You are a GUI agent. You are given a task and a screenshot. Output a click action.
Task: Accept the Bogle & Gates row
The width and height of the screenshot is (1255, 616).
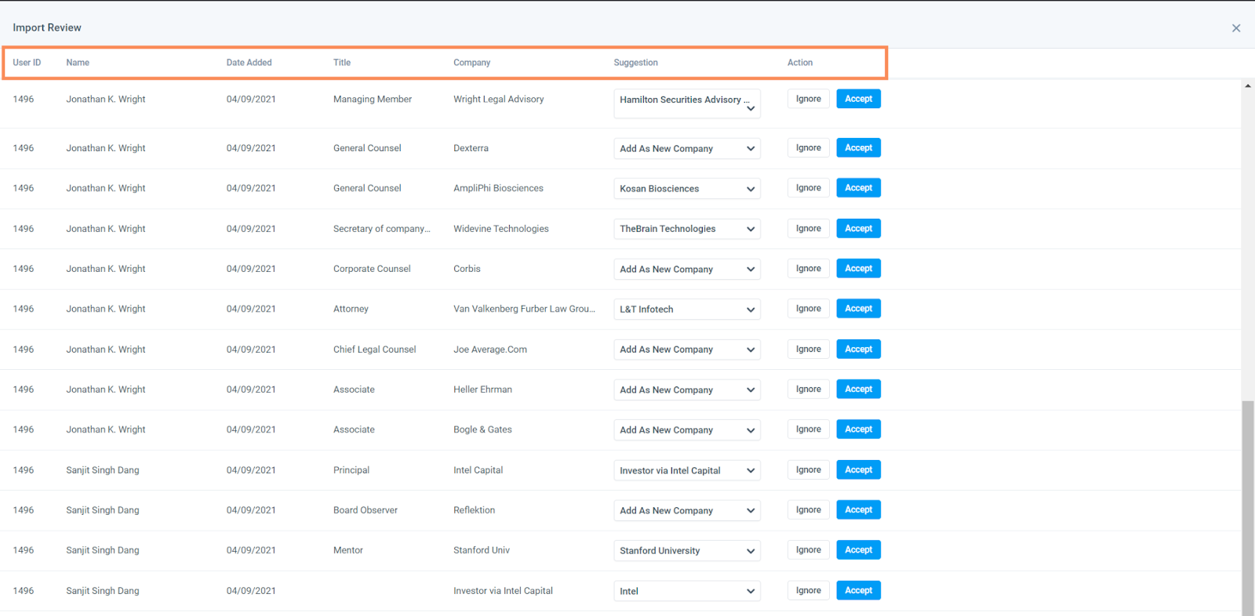coord(858,429)
